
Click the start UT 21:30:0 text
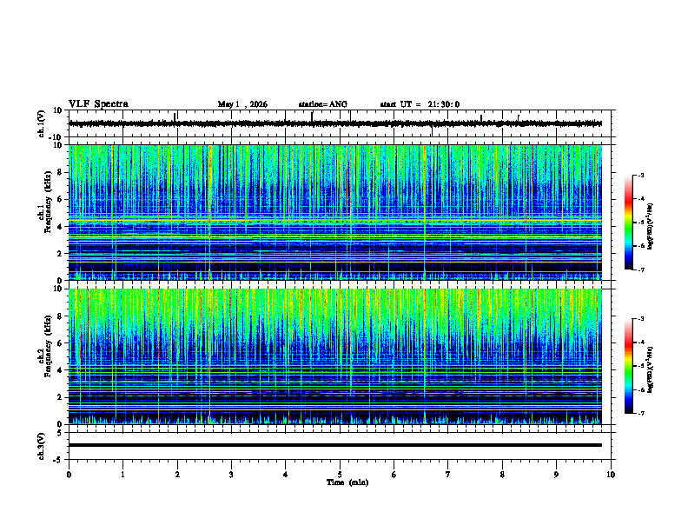(420, 104)
